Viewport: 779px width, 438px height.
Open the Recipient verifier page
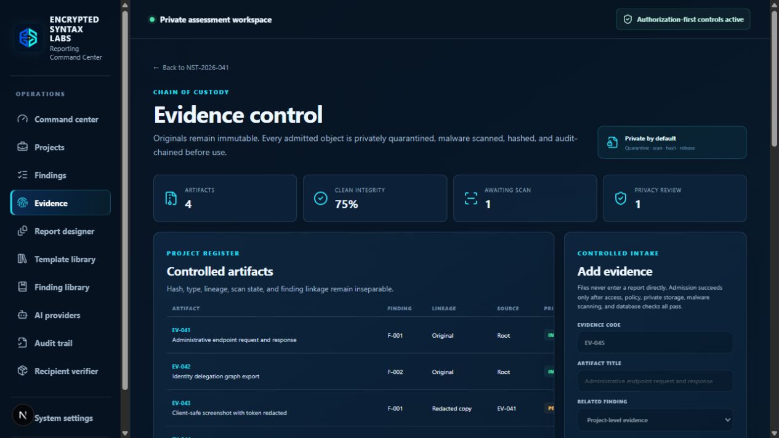60,371
